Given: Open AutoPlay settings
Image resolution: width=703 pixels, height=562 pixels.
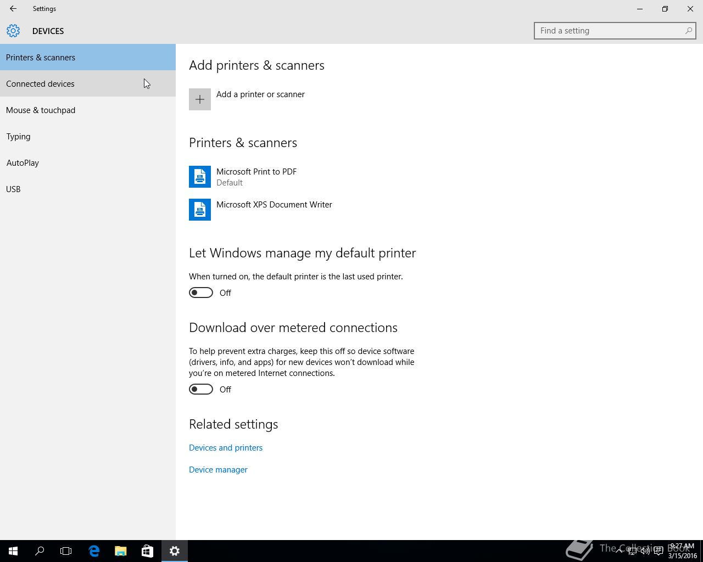Looking at the screenshot, I should point(88,162).
